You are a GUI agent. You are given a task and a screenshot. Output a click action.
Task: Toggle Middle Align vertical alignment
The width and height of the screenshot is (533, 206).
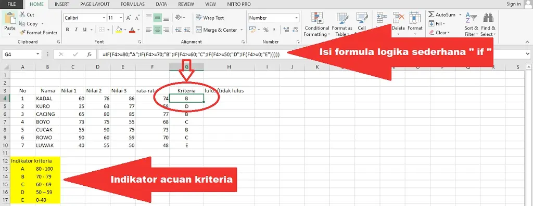coord(157,18)
